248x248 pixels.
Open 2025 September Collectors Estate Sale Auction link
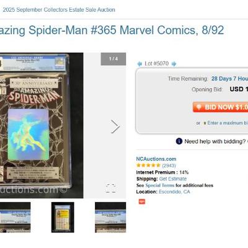click(x=59, y=10)
